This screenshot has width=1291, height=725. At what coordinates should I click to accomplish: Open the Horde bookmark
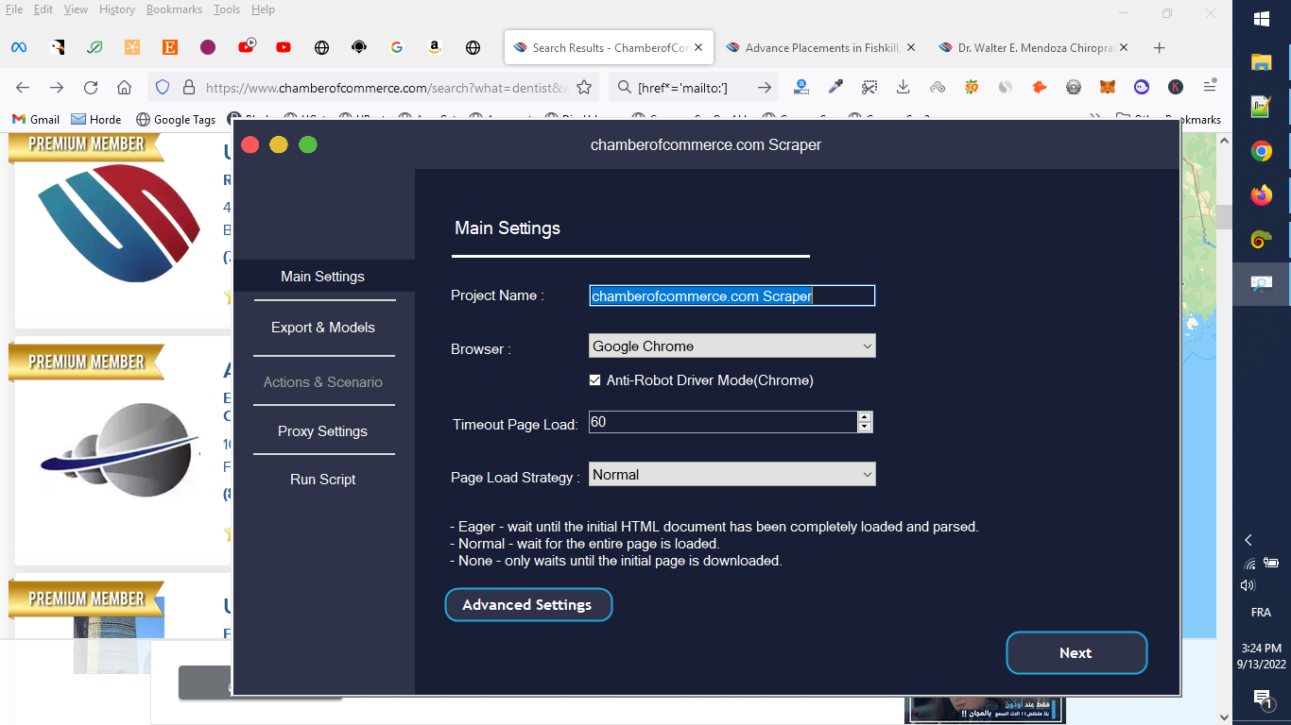click(96, 120)
